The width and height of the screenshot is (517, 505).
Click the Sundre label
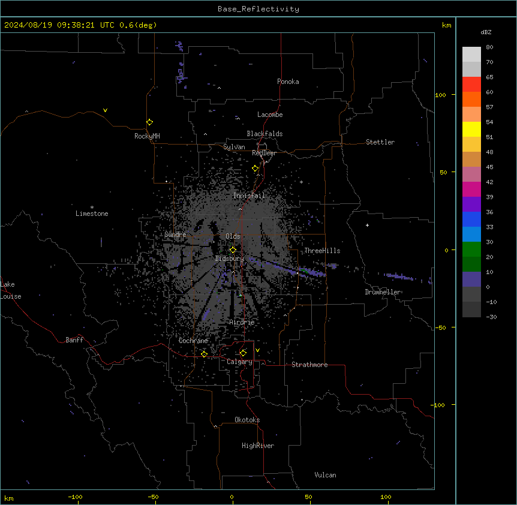(175, 235)
